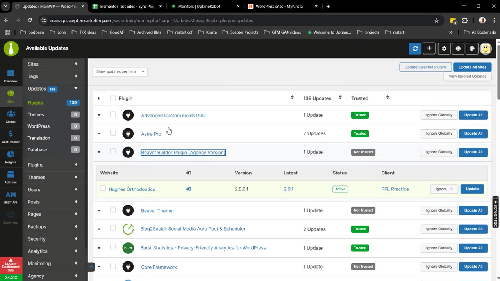Image resolution: width=500 pixels, height=281 pixels.
Task: Open Overview in the left rail
Action: [x=11, y=76]
